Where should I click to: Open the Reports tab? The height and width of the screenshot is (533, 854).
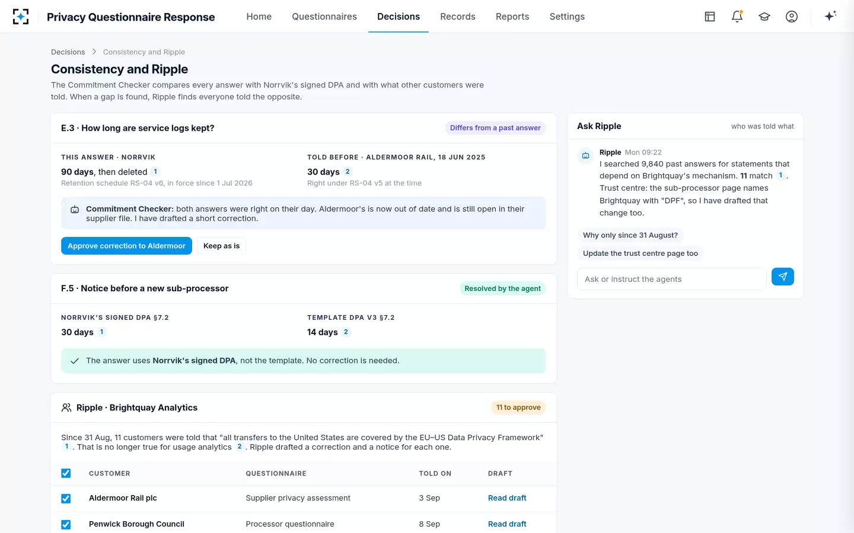[512, 17]
